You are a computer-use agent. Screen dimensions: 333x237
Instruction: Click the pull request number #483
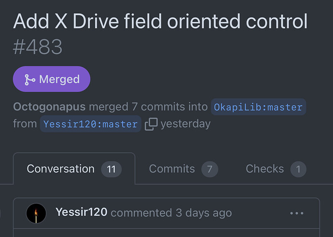38,47
